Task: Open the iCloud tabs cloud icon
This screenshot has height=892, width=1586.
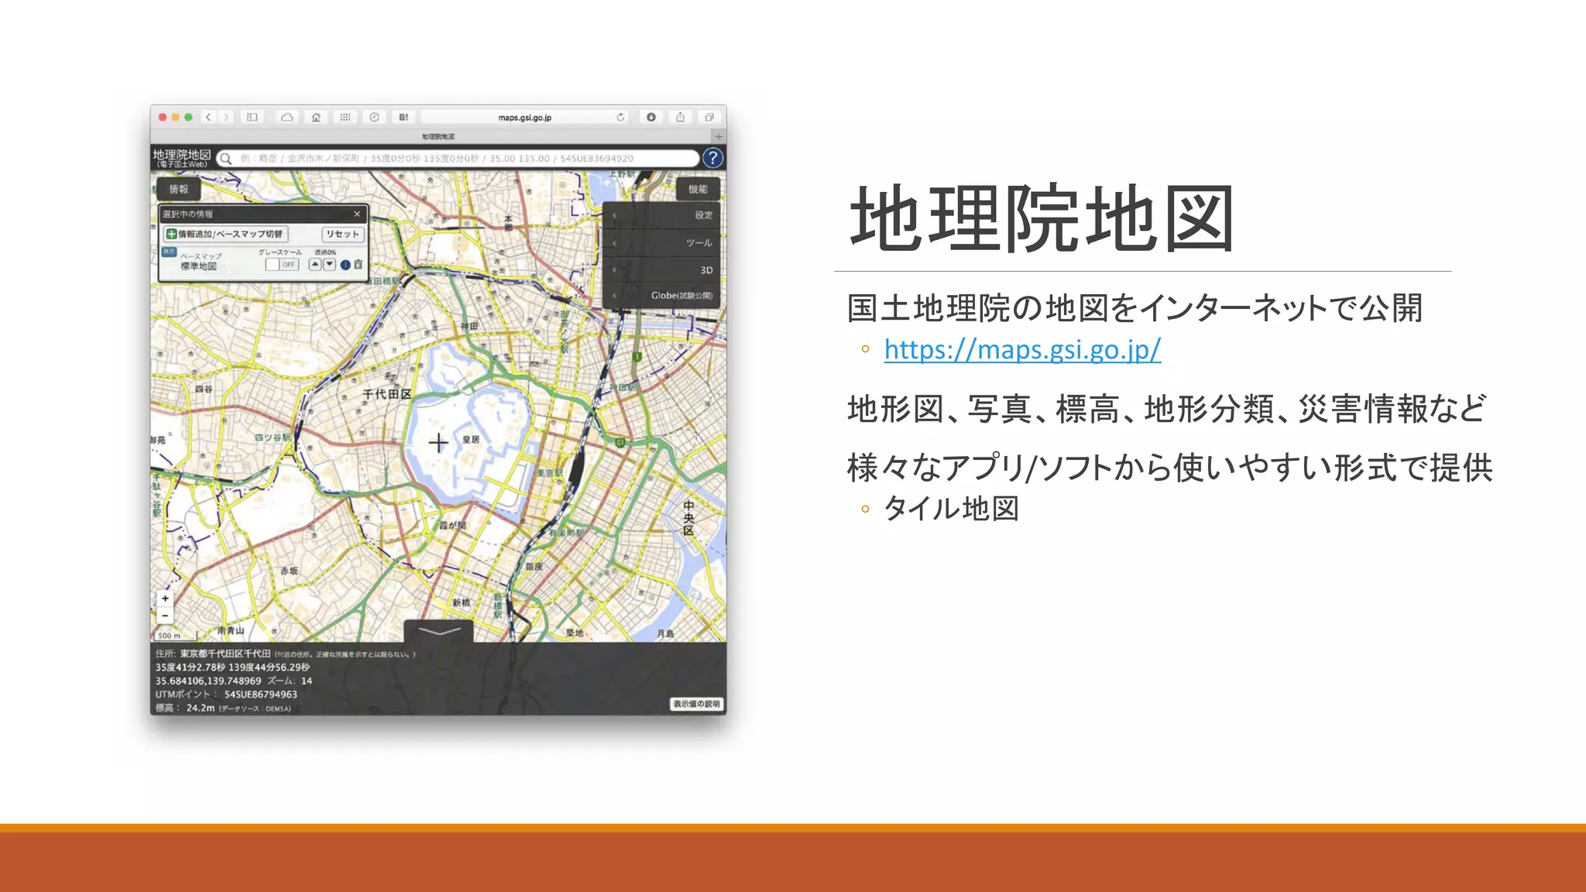Action: pyautogui.click(x=287, y=117)
